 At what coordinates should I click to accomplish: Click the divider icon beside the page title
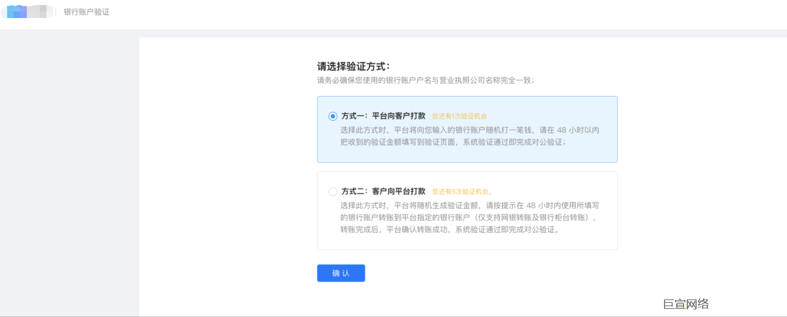click(x=57, y=11)
